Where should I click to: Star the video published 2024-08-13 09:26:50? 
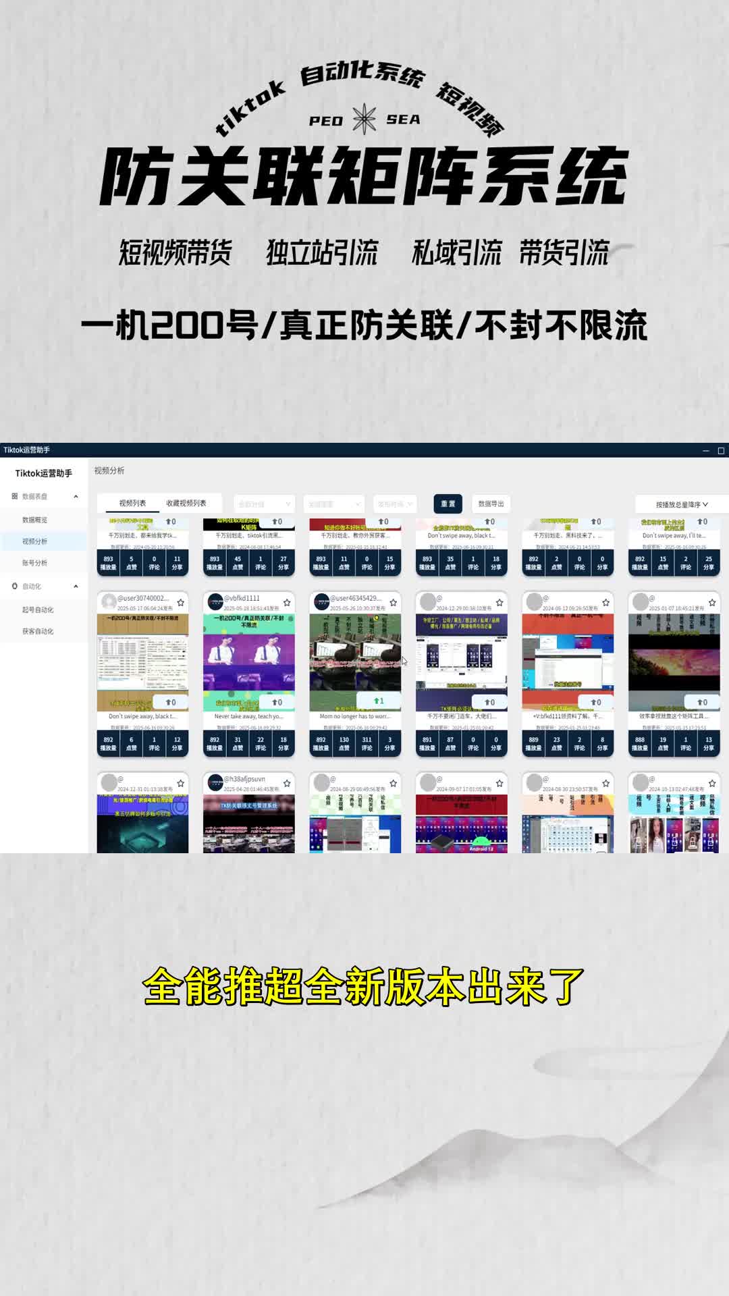tap(605, 603)
